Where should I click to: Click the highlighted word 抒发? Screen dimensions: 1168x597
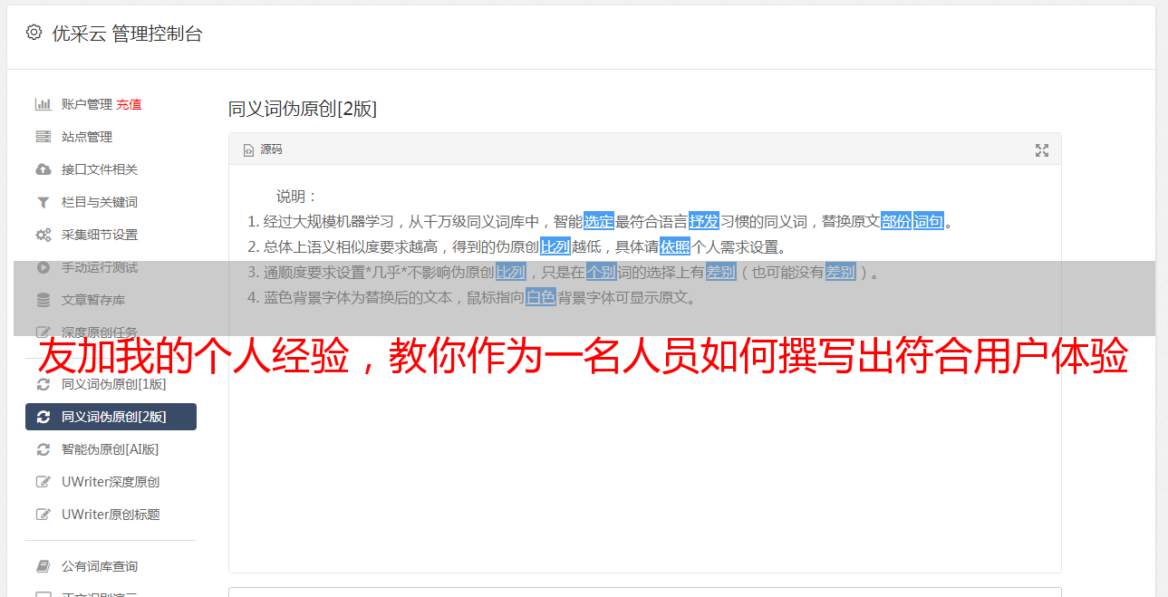(704, 221)
